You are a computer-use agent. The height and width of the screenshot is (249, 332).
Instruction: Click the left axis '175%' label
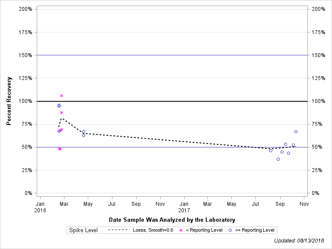click(x=26, y=32)
